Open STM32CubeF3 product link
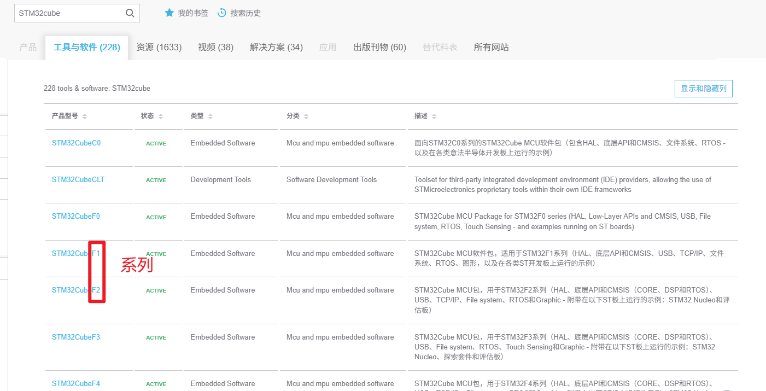The image size is (766, 391). click(76, 337)
